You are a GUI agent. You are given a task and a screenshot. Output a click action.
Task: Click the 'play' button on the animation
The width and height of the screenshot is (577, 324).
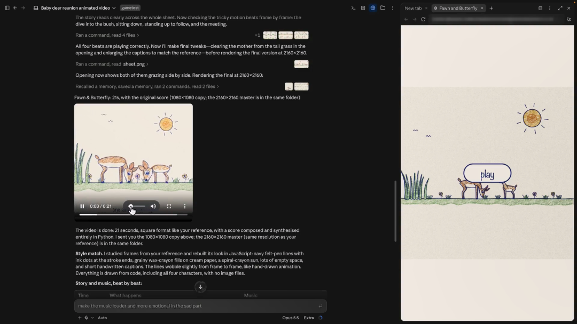tap(487, 173)
